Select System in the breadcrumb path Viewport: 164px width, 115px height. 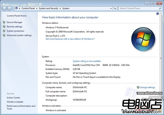(66, 8)
